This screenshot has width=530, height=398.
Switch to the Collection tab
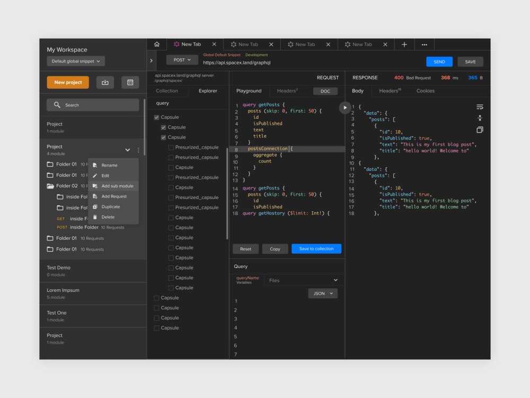pyautogui.click(x=166, y=91)
